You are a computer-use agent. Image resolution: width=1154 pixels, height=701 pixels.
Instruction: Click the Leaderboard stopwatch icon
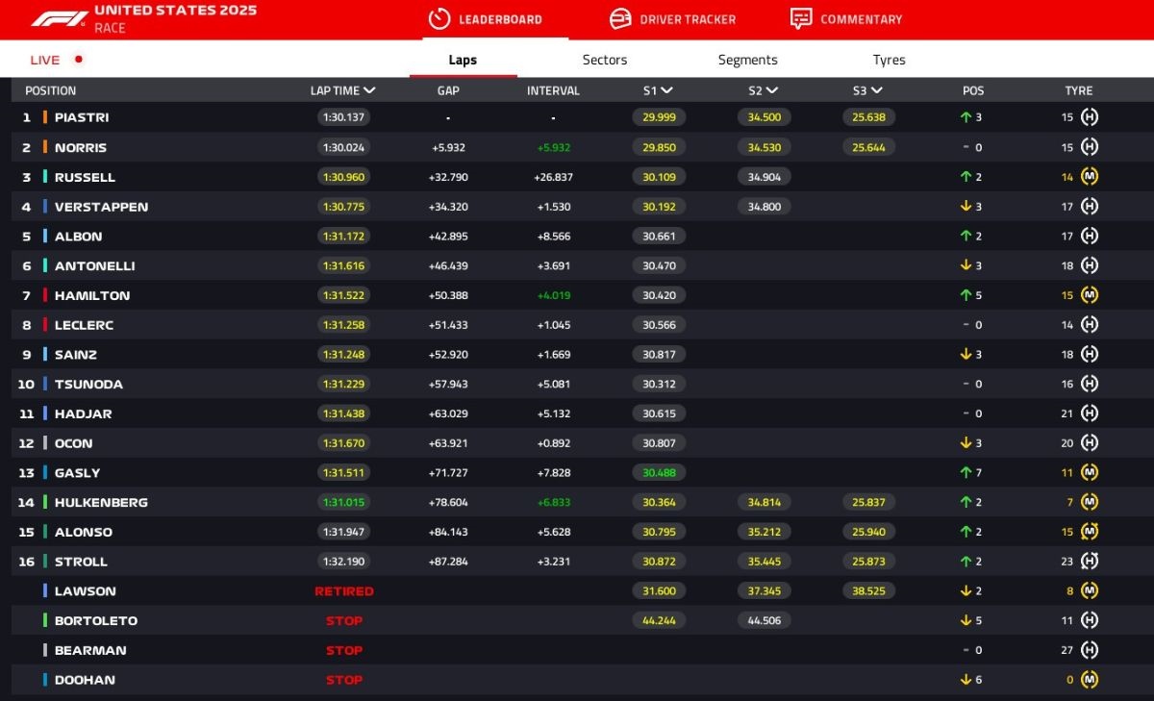tap(439, 19)
